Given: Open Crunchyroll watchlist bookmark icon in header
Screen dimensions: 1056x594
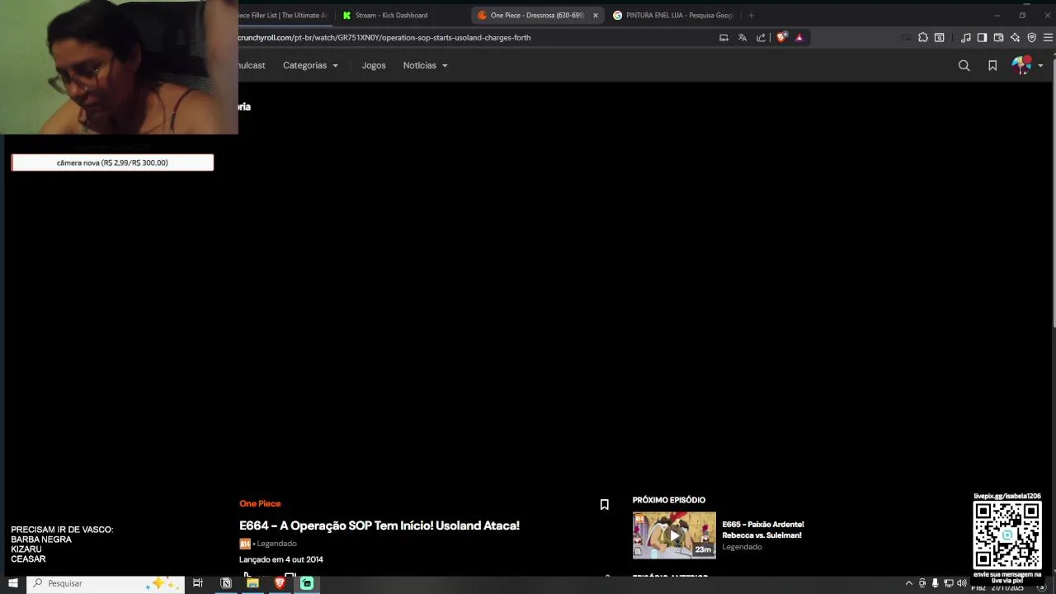Looking at the screenshot, I should (x=992, y=65).
